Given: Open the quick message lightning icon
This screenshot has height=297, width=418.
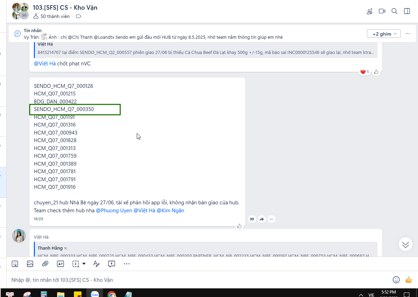Looking at the screenshot, I should (112, 264).
